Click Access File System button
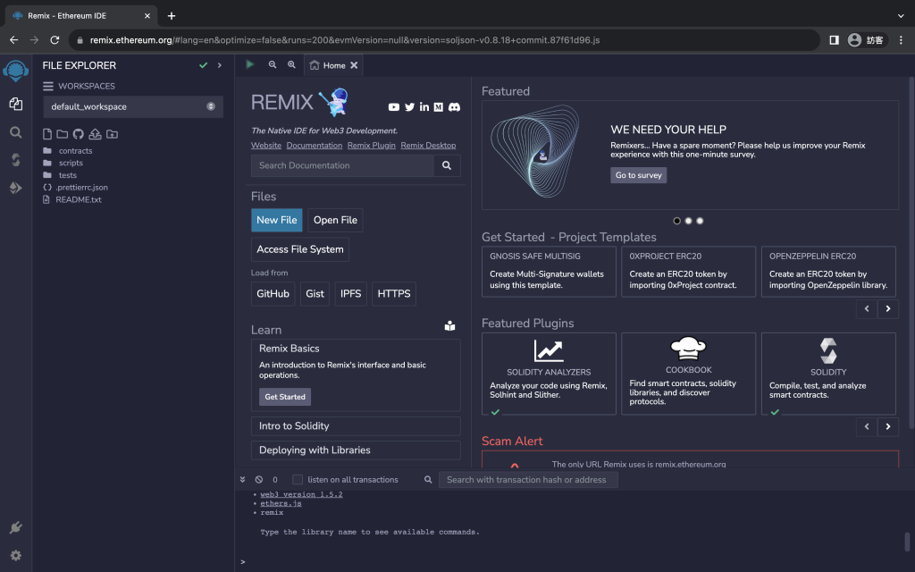915x572 pixels. point(300,249)
